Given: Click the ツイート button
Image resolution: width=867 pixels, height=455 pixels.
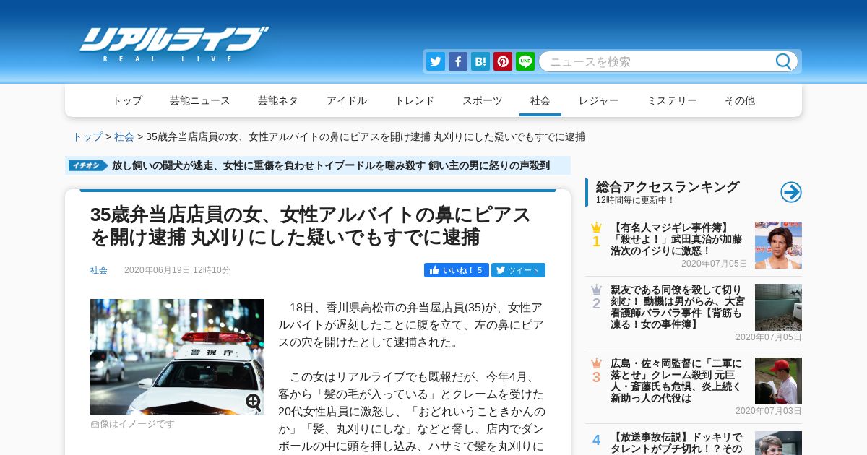Looking at the screenshot, I should click(x=519, y=270).
